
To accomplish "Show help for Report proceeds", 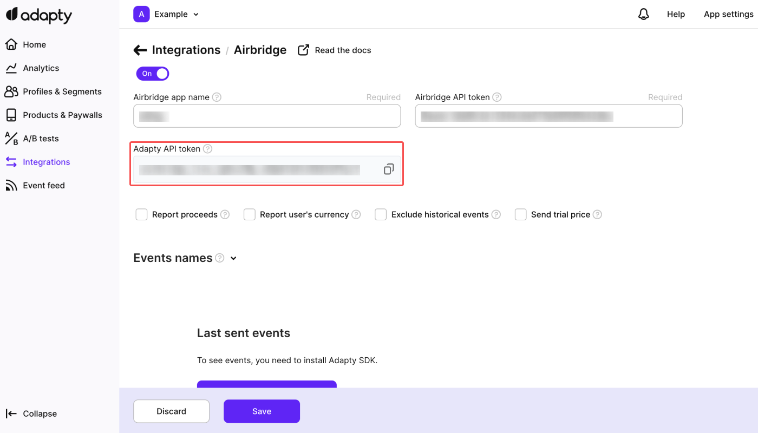I will coord(225,215).
